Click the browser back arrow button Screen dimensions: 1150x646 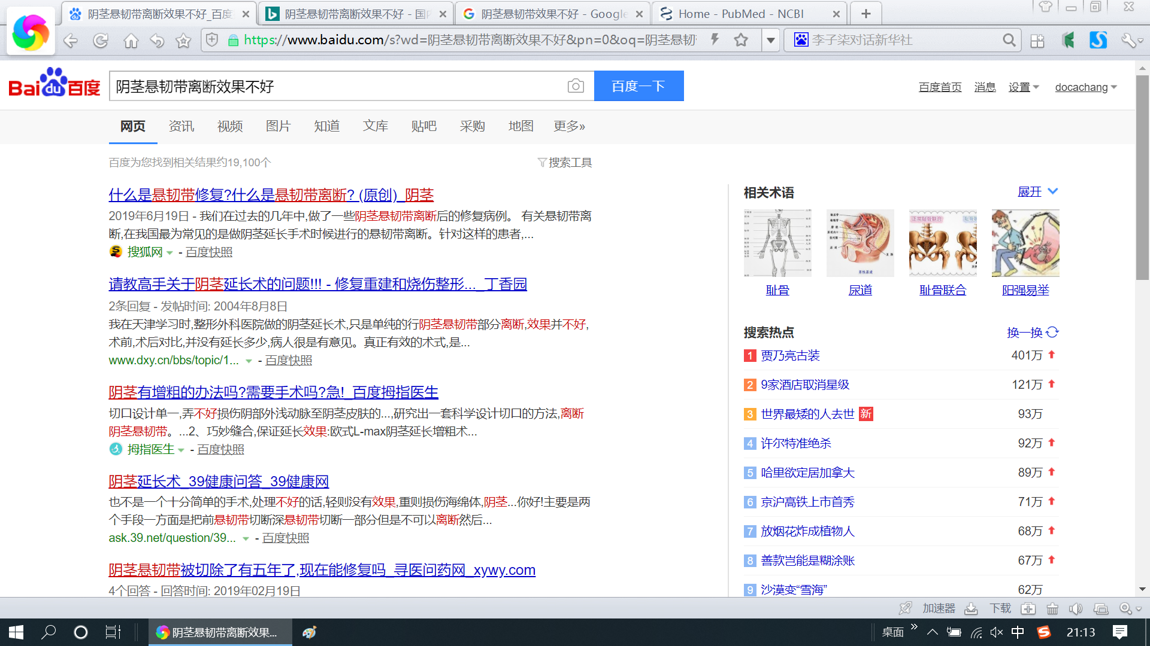coord(71,41)
